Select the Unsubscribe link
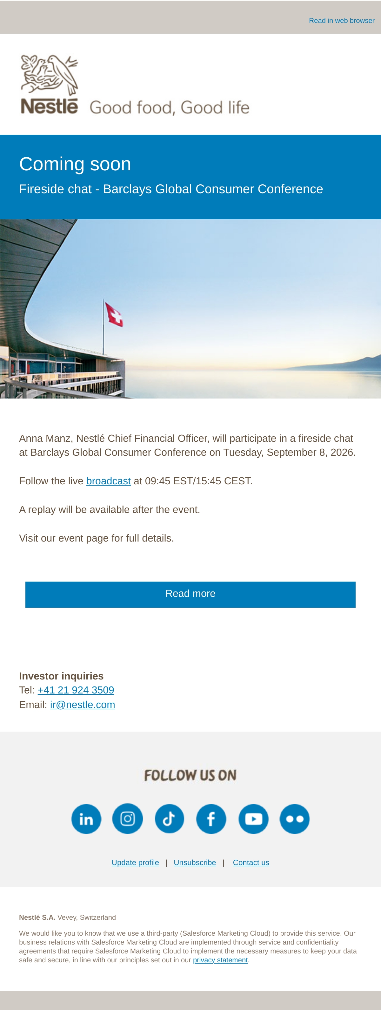Screen dimensions: 381x1010 pyautogui.click(x=195, y=863)
